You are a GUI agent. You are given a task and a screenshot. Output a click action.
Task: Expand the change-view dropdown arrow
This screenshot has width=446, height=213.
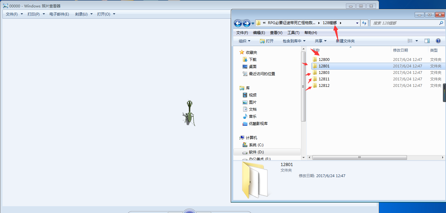pos(417,41)
